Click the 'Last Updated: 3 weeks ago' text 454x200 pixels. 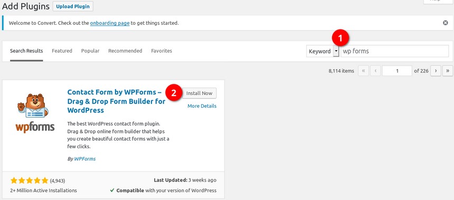(x=185, y=180)
